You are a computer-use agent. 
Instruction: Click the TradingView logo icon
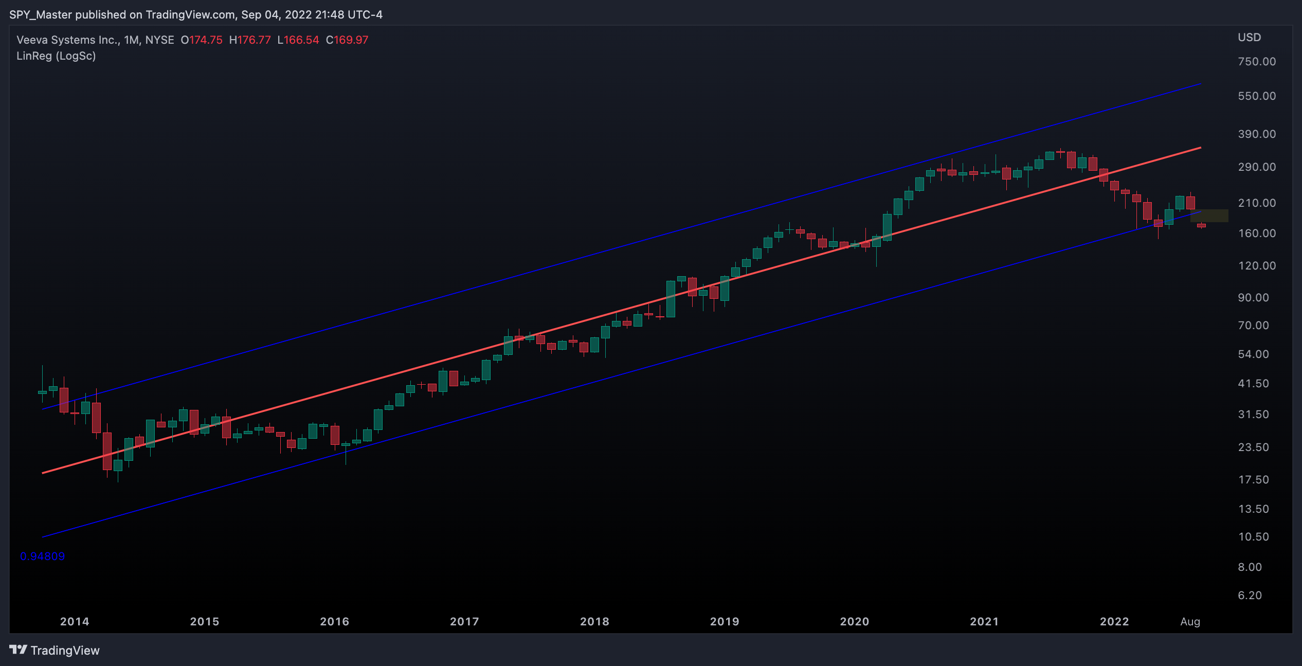point(18,650)
